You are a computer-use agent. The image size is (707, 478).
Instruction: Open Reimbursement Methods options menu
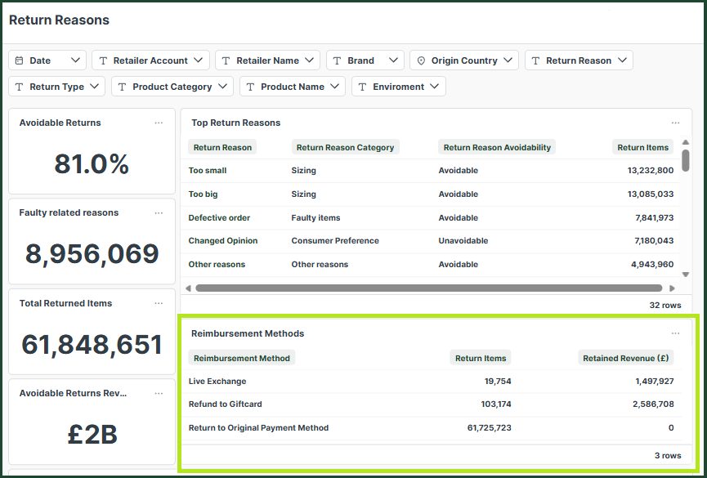(675, 333)
